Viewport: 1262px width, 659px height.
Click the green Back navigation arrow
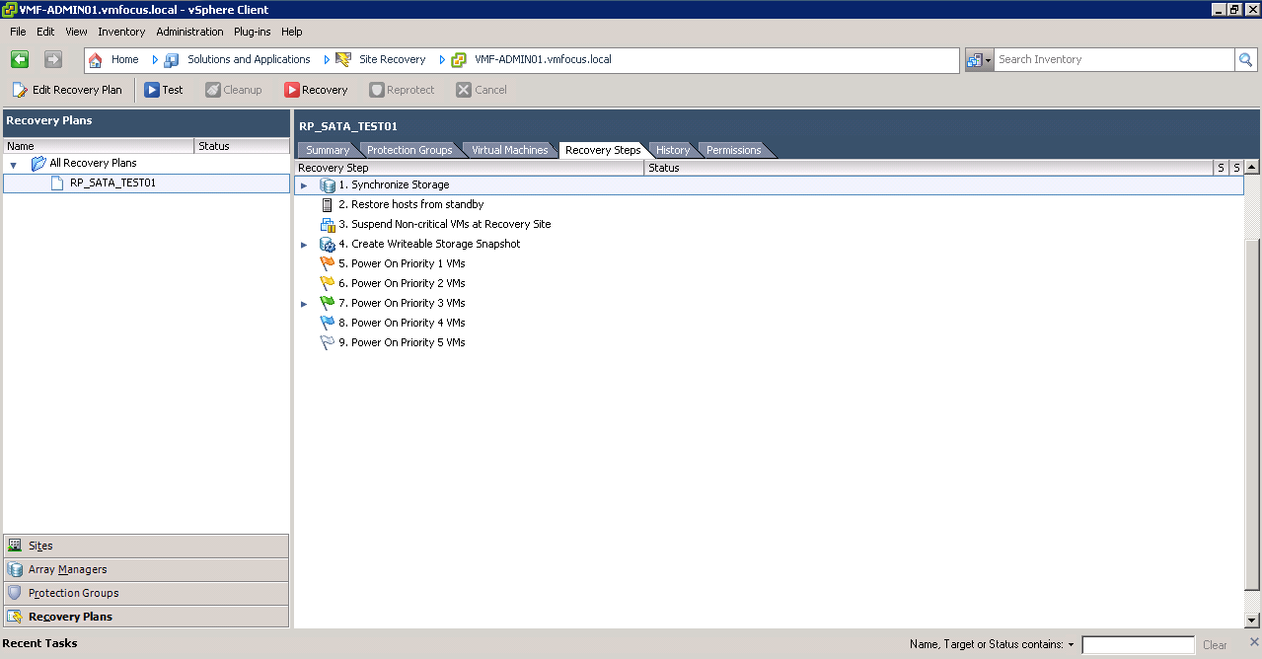(20, 60)
